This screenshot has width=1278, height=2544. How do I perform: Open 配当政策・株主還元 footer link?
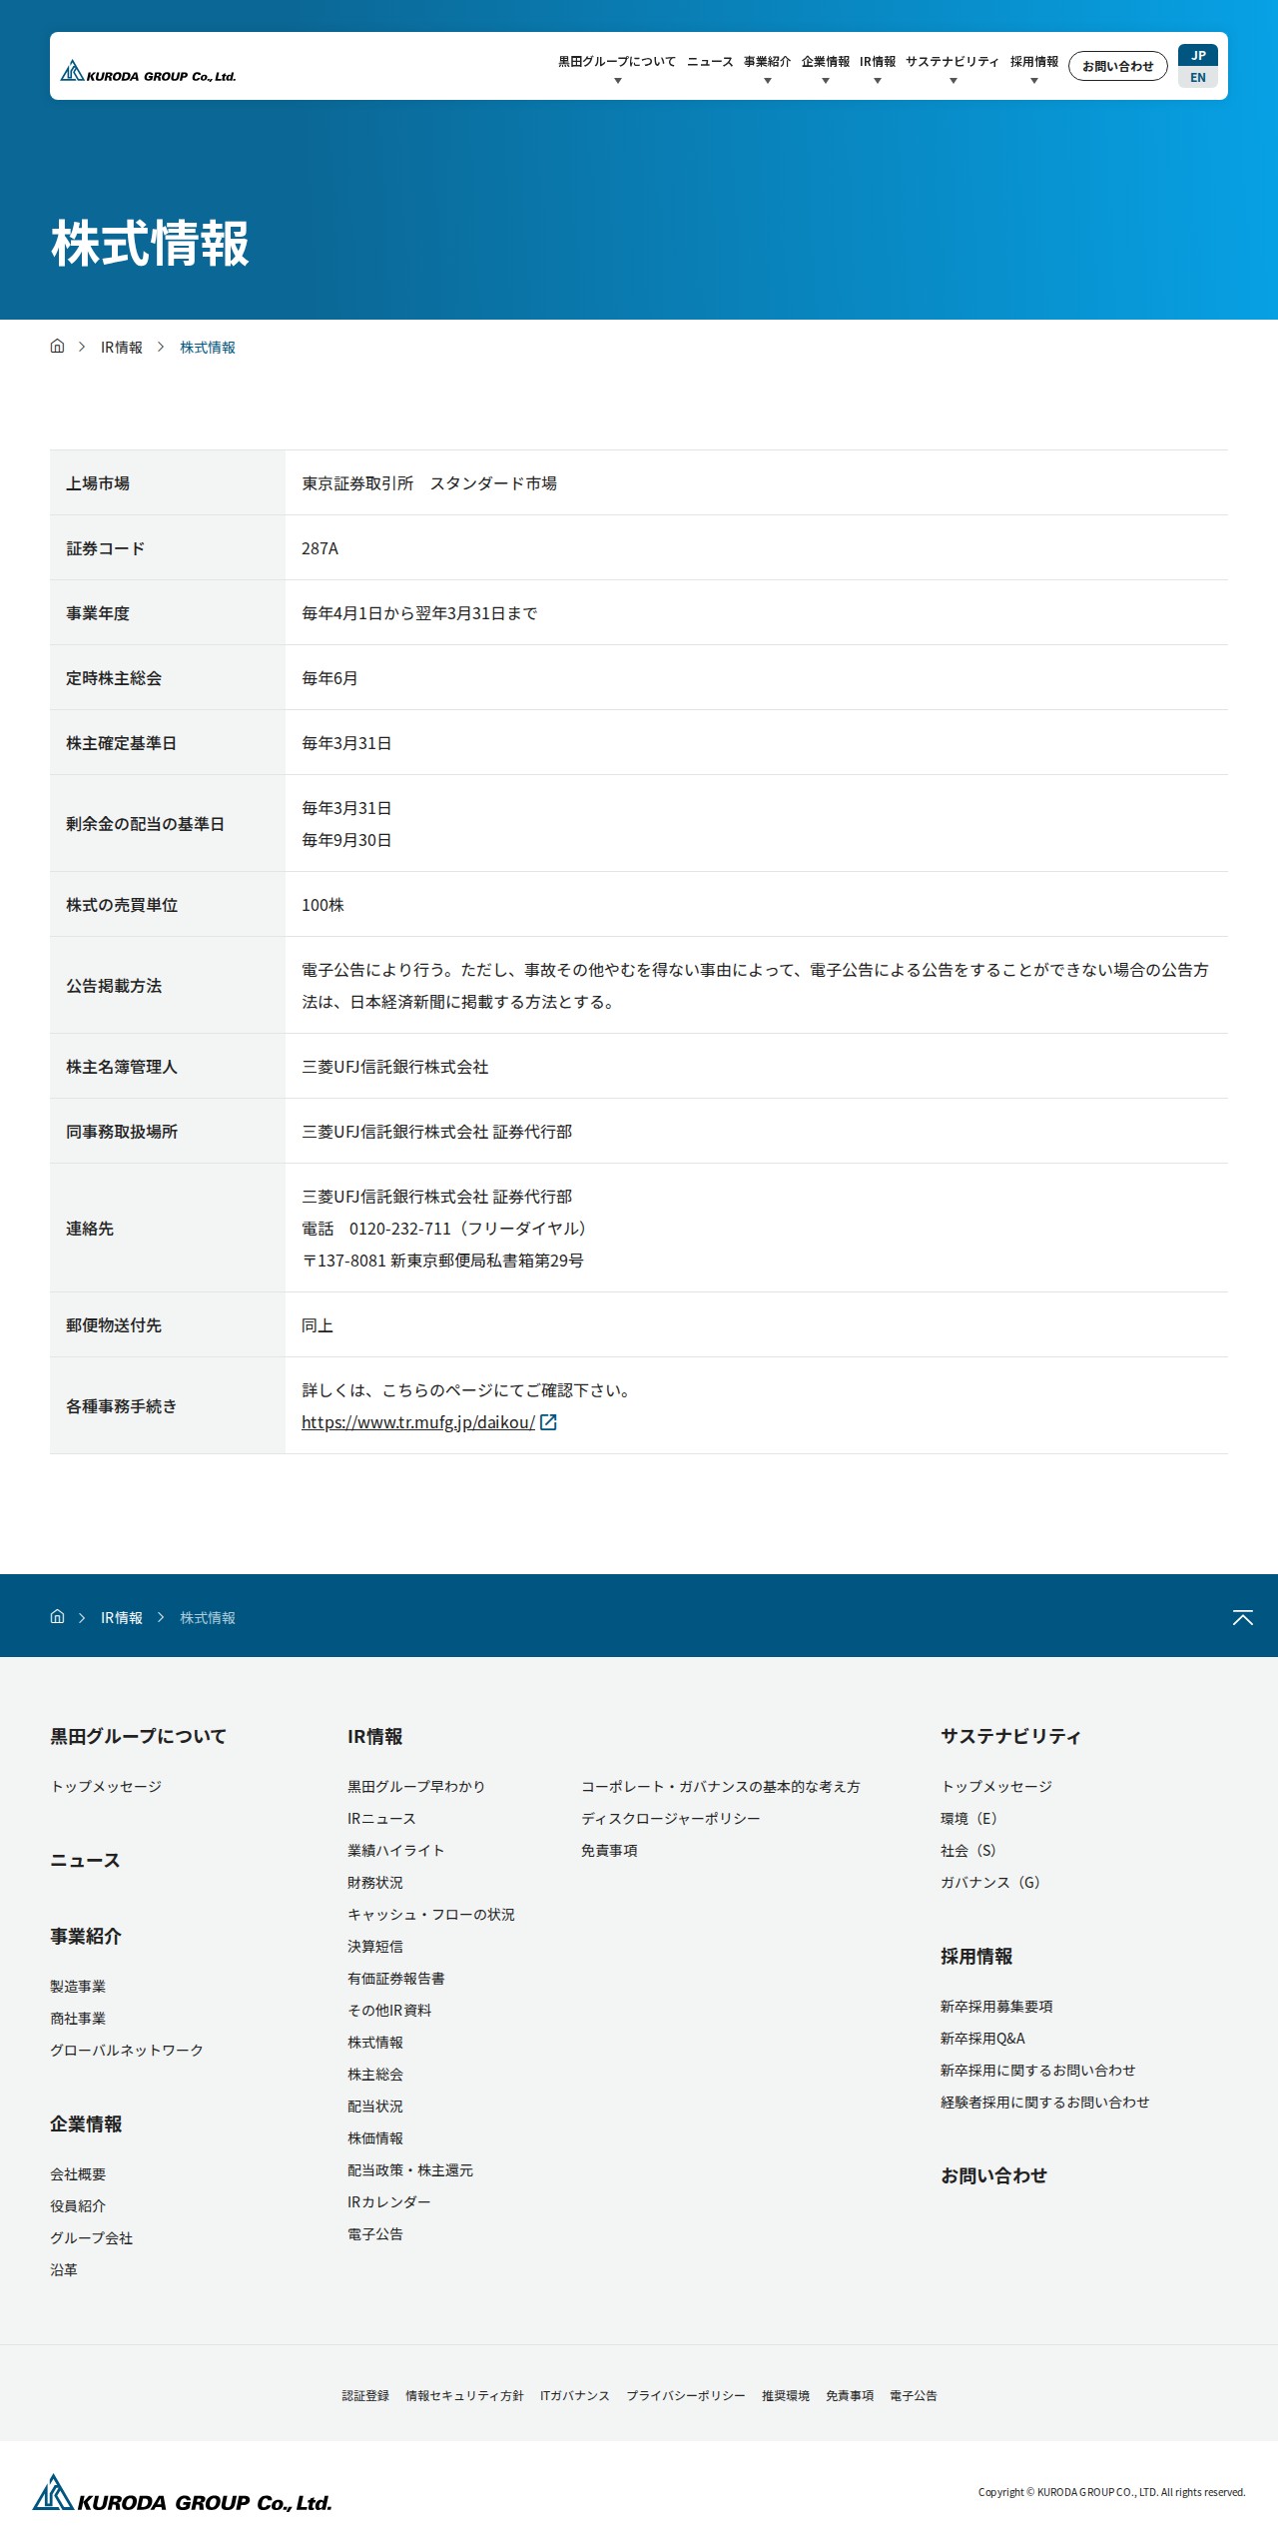coord(410,2170)
